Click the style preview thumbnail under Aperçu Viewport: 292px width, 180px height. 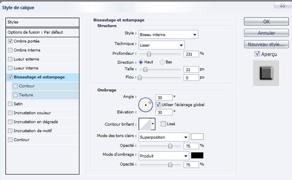pos(266,73)
